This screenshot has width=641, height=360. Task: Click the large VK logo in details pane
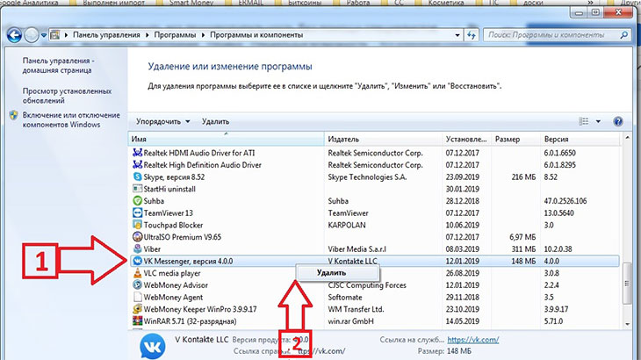click(x=153, y=347)
